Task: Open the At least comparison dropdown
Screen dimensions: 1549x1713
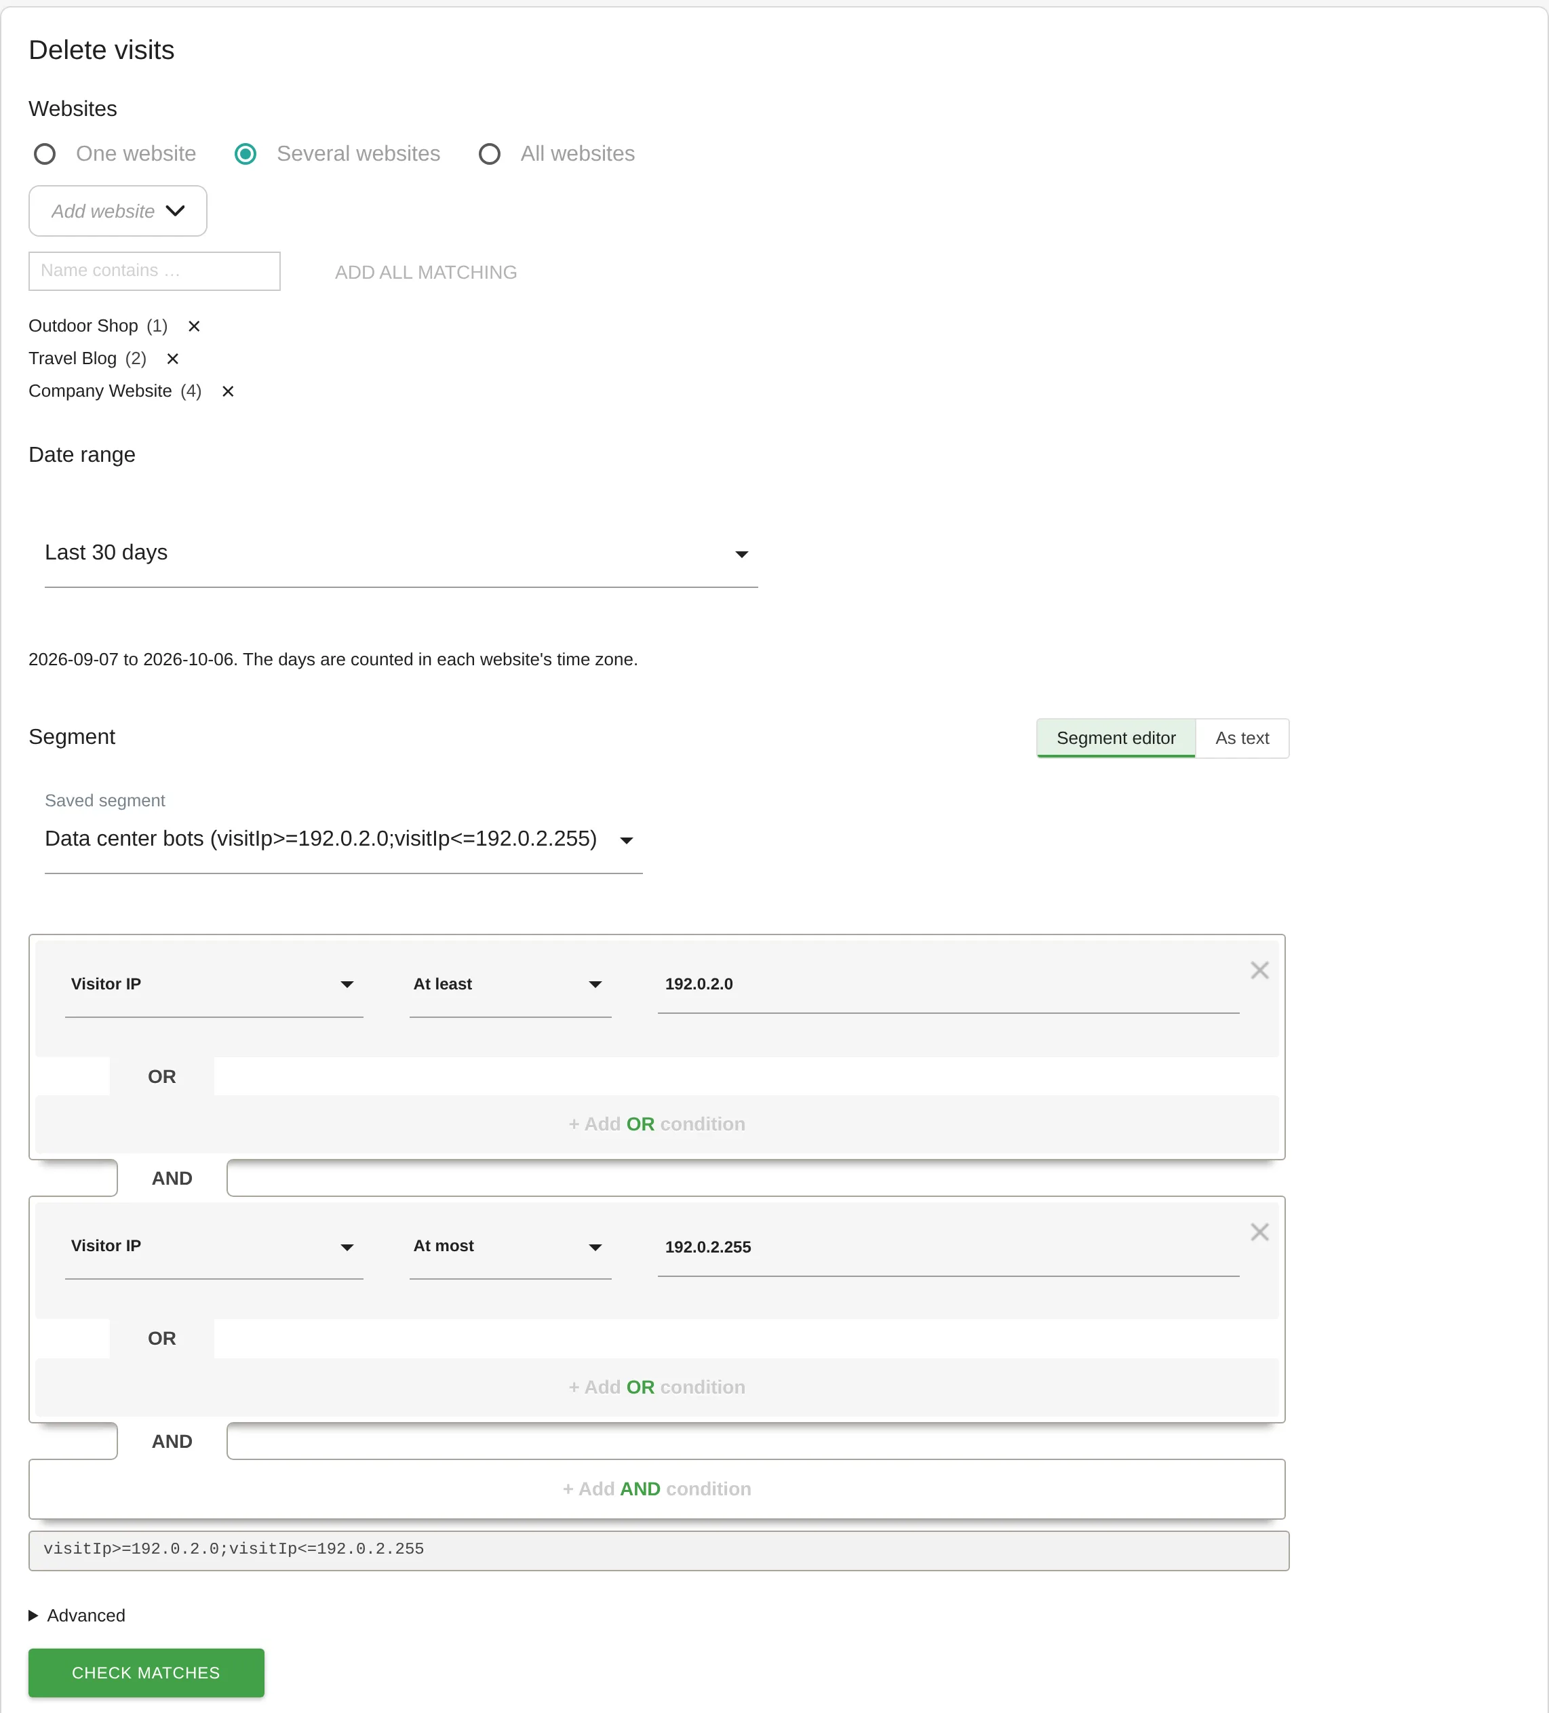Action: (x=510, y=984)
